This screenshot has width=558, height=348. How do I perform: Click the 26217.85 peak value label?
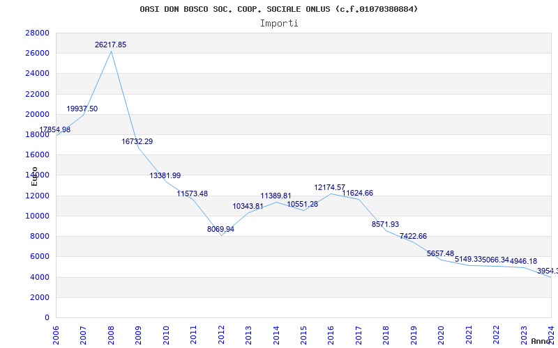point(110,45)
